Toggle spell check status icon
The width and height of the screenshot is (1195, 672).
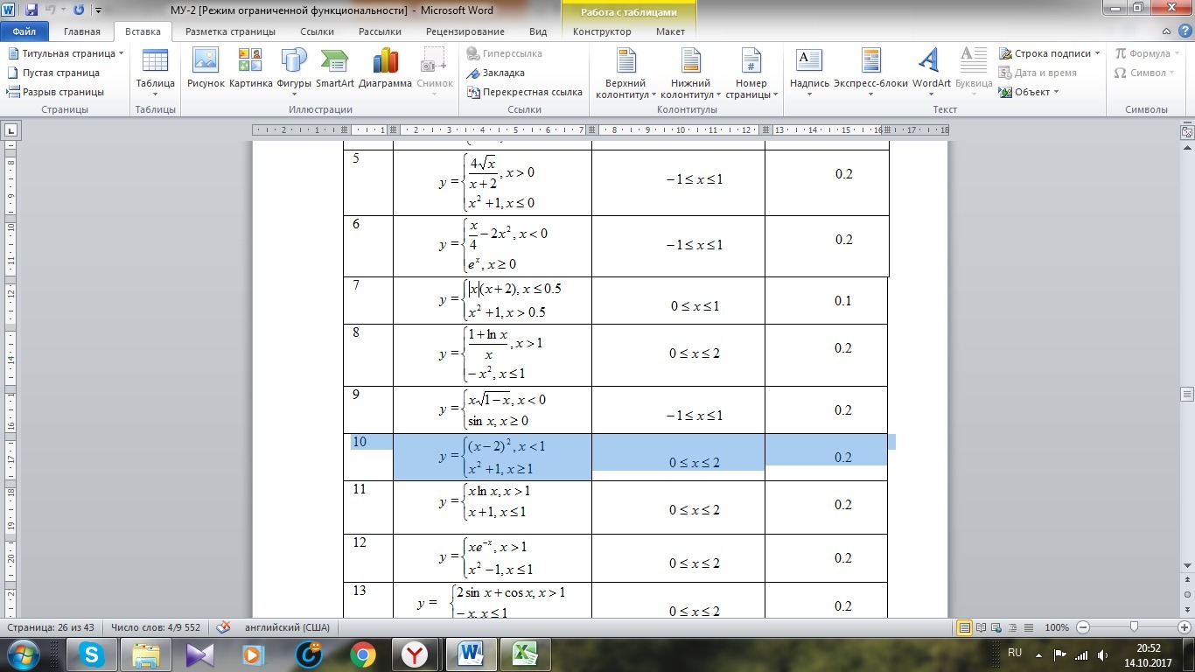pos(224,627)
